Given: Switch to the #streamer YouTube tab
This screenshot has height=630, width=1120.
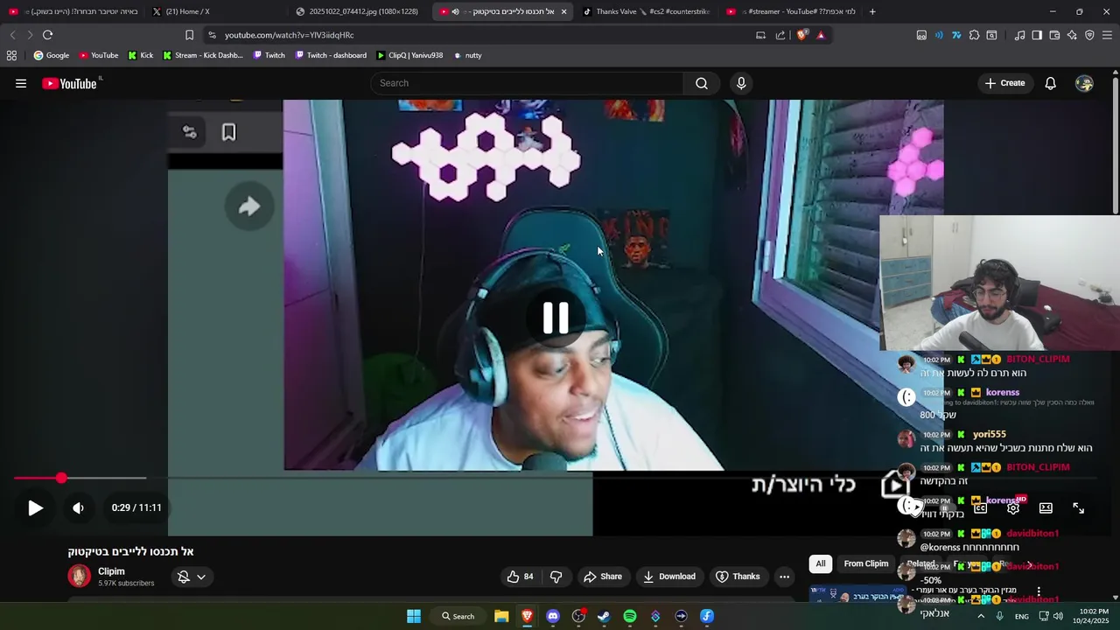Looking at the screenshot, I should (790, 11).
